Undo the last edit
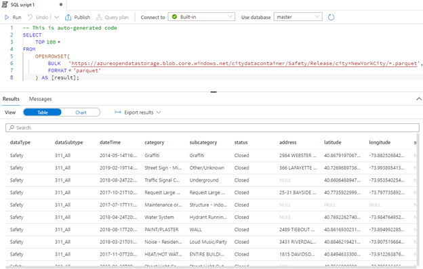The width and height of the screenshot is (423, 269). 38,17
